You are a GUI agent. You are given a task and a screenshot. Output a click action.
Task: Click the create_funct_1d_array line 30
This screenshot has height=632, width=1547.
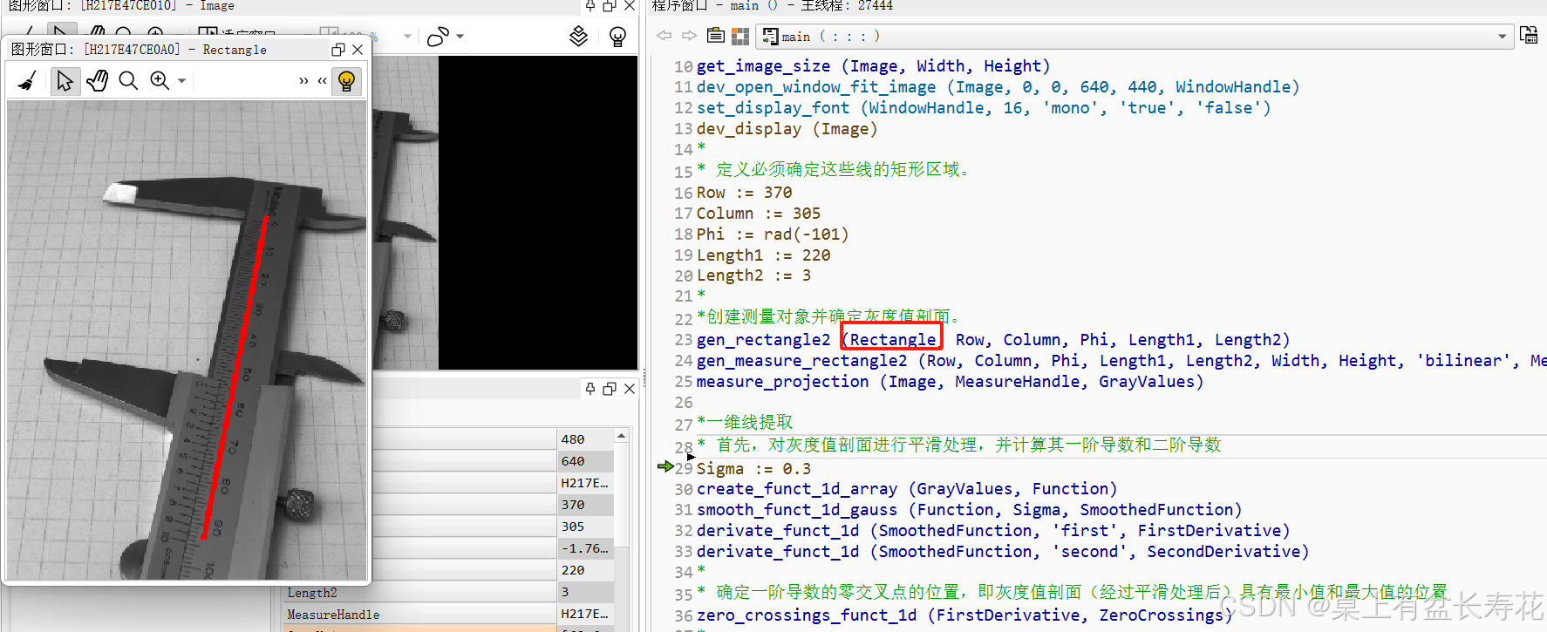coord(907,489)
